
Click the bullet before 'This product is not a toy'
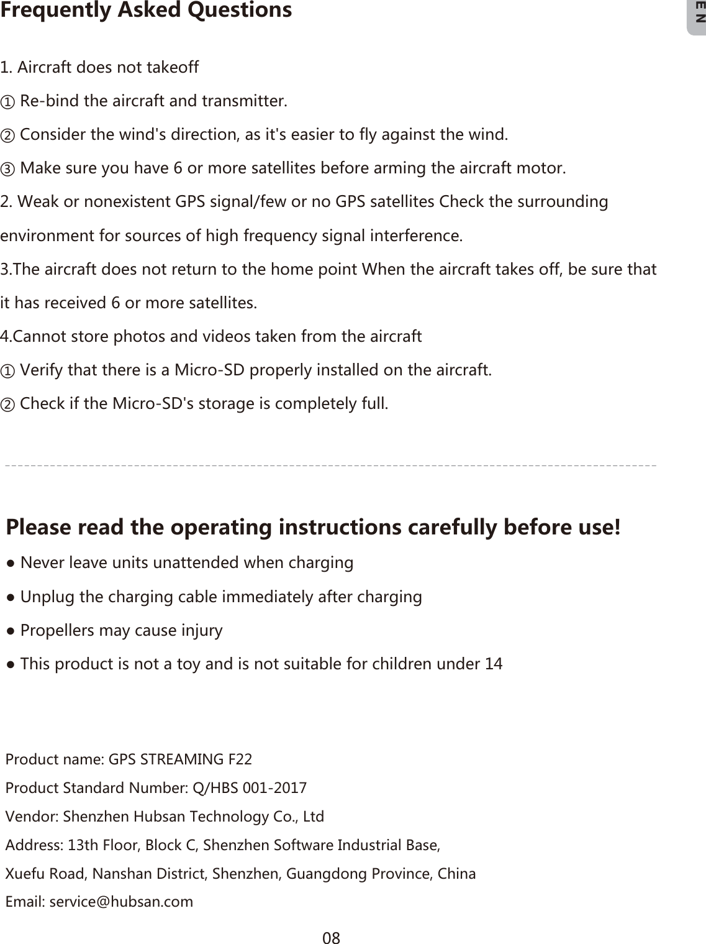click(x=11, y=664)
